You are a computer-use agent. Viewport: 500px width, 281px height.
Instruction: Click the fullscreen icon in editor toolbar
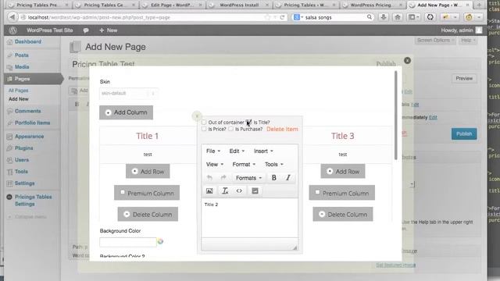tap(255, 190)
